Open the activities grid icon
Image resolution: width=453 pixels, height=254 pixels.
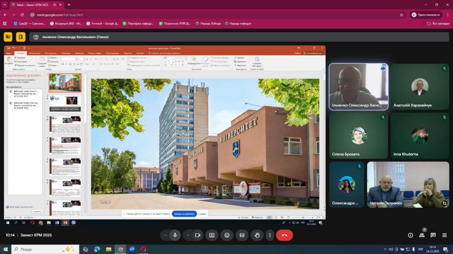click(x=444, y=235)
